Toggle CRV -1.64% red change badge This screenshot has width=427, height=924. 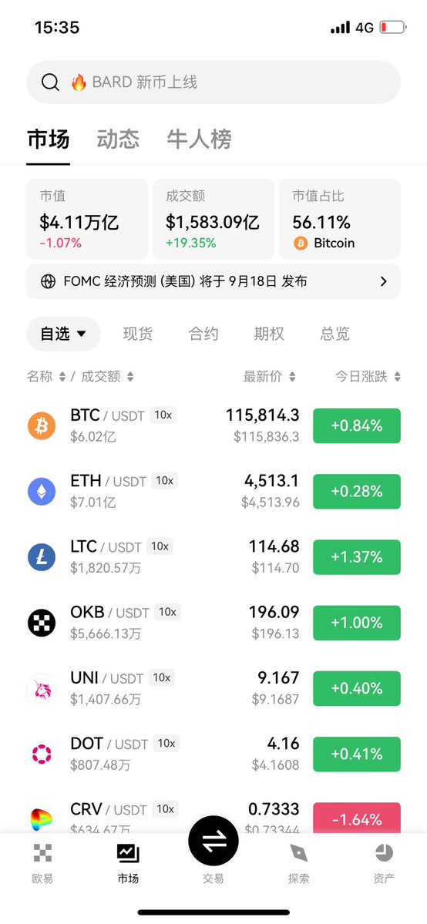coord(357,818)
